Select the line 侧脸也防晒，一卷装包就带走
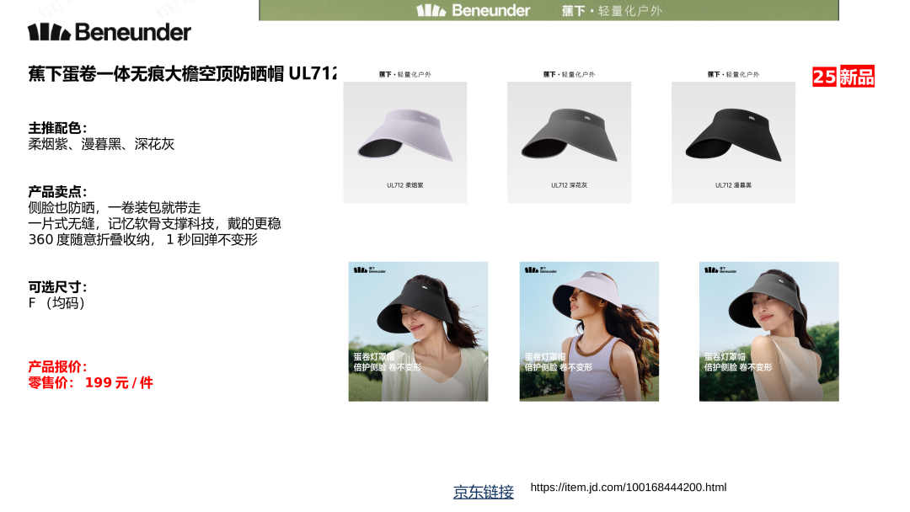Viewport: 910px width, 512px height. point(115,208)
